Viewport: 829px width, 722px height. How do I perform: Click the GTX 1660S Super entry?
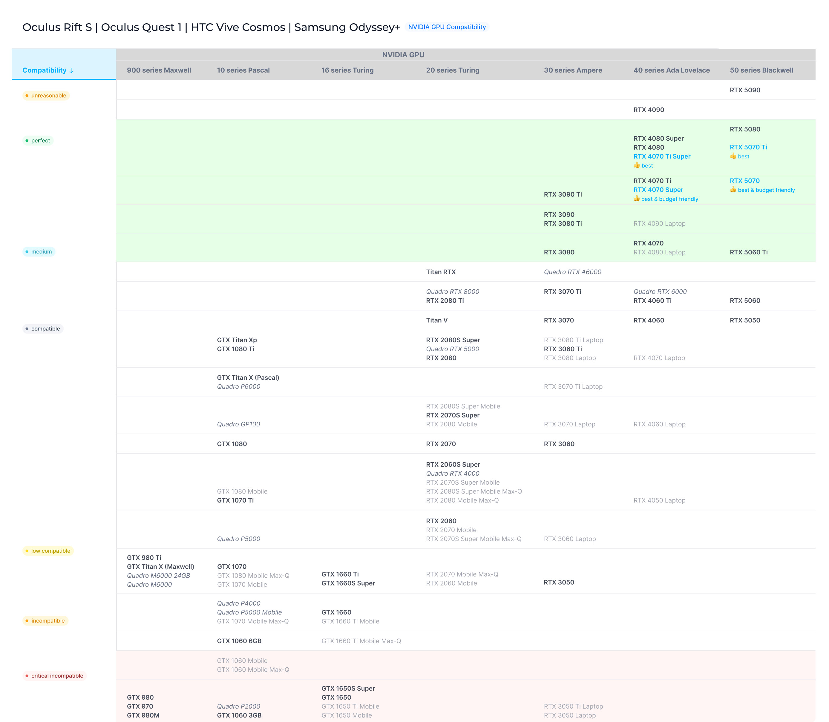pos(348,583)
